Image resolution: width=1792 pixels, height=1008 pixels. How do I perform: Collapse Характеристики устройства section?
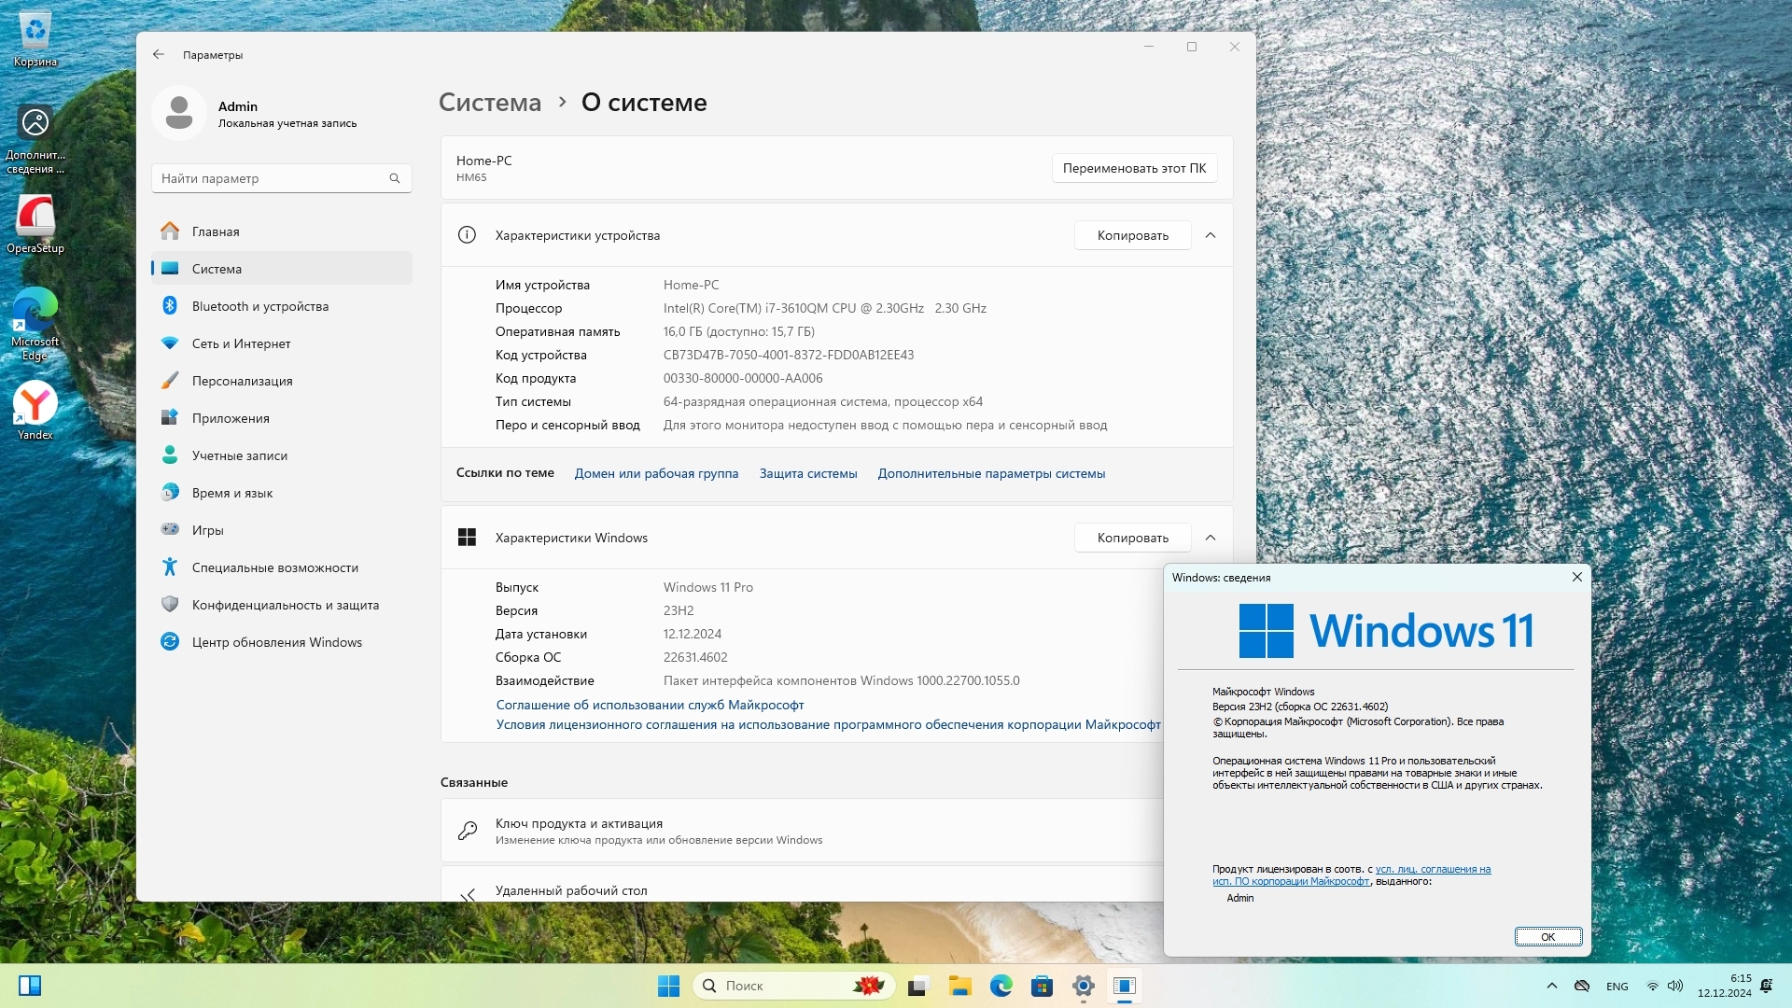click(x=1211, y=235)
